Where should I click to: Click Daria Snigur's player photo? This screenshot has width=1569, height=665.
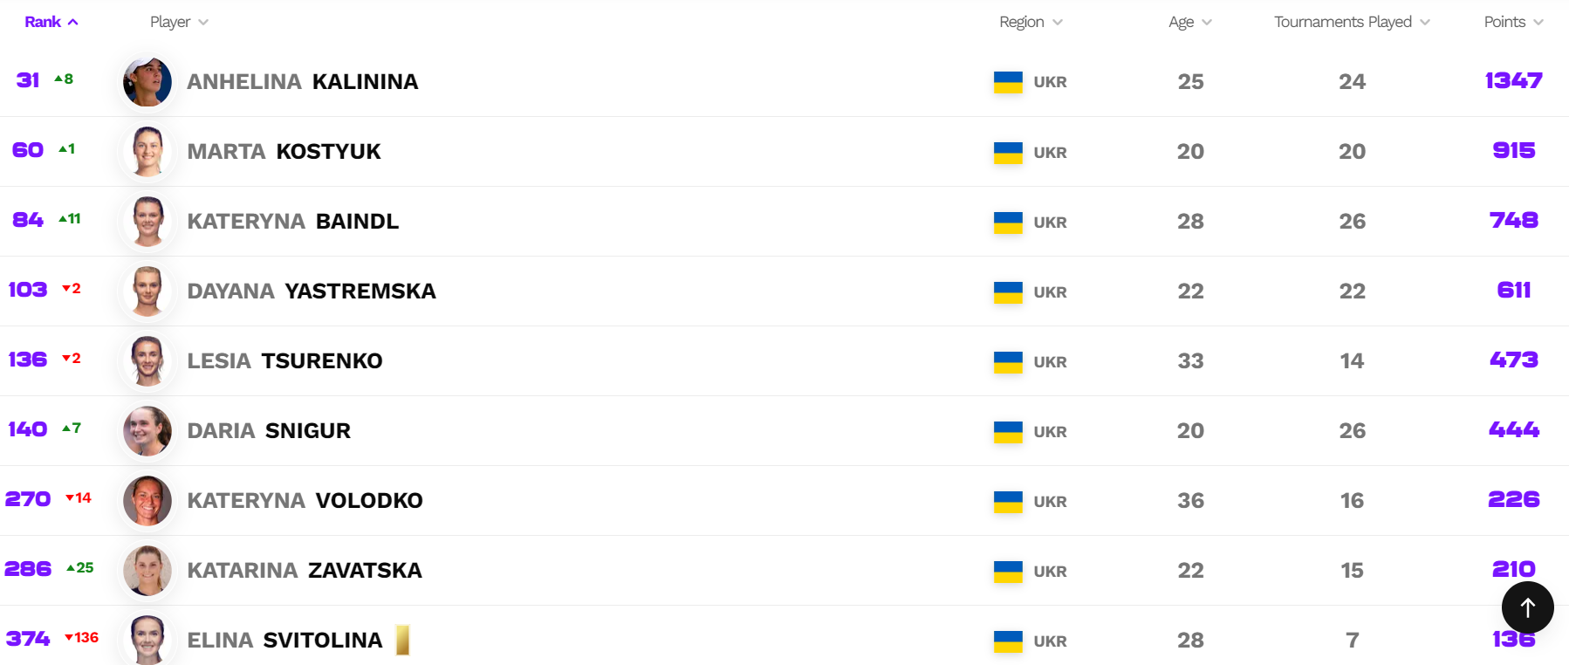tap(147, 431)
